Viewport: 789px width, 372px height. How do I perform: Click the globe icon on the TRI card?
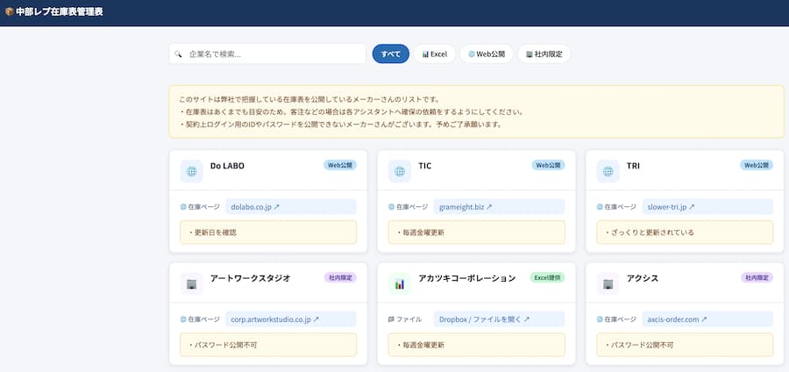608,171
